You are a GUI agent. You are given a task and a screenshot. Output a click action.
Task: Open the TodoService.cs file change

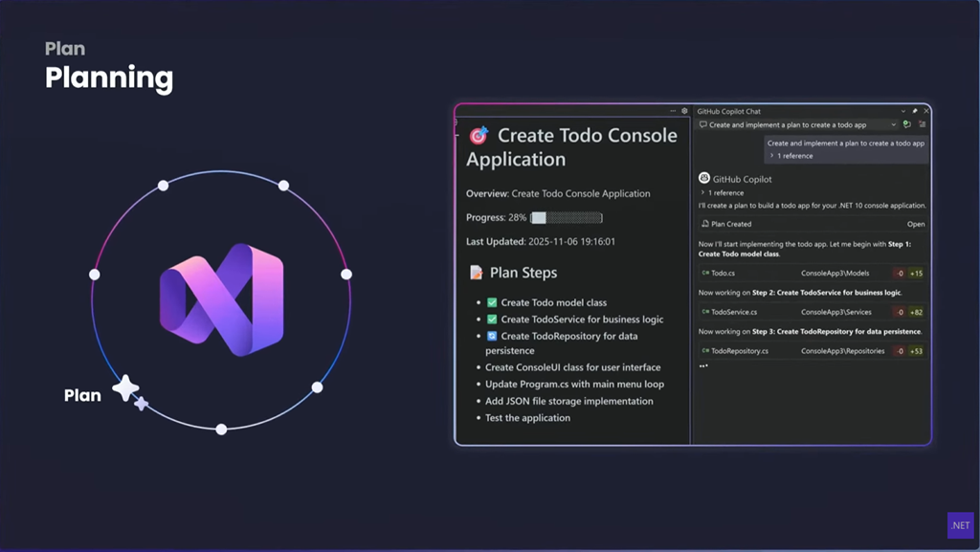(734, 312)
